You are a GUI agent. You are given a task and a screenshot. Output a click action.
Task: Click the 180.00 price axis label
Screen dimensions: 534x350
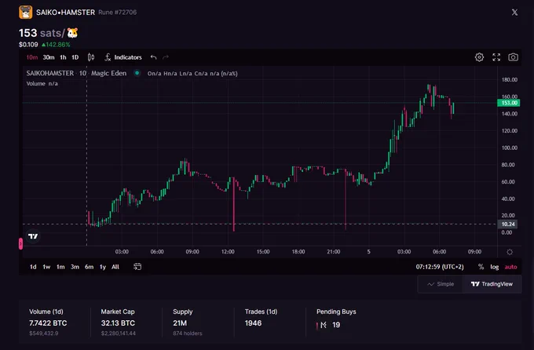[510, 80]
